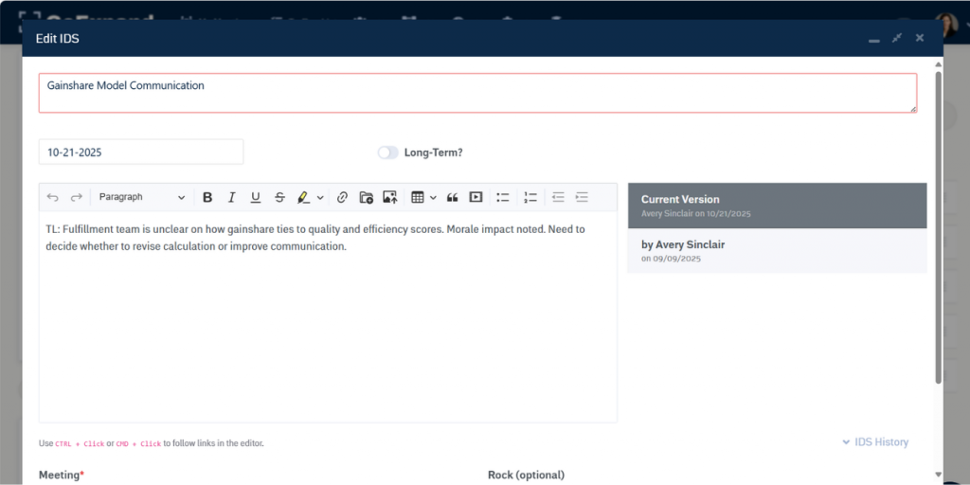Insert media with the video icon
The height and width of the screenshot is (485, 970).
click(476, 197)
